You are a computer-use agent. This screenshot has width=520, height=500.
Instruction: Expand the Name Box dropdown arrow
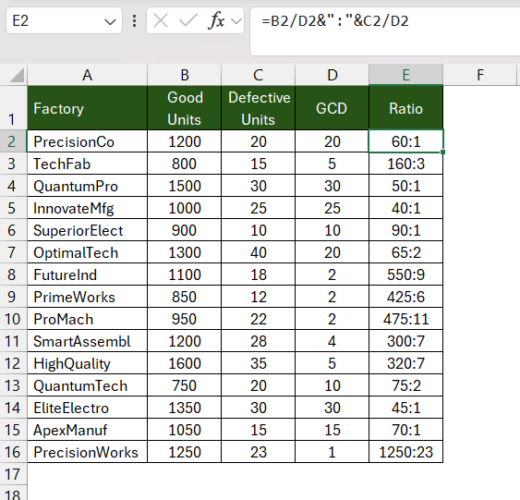click(x=110, y=22)
